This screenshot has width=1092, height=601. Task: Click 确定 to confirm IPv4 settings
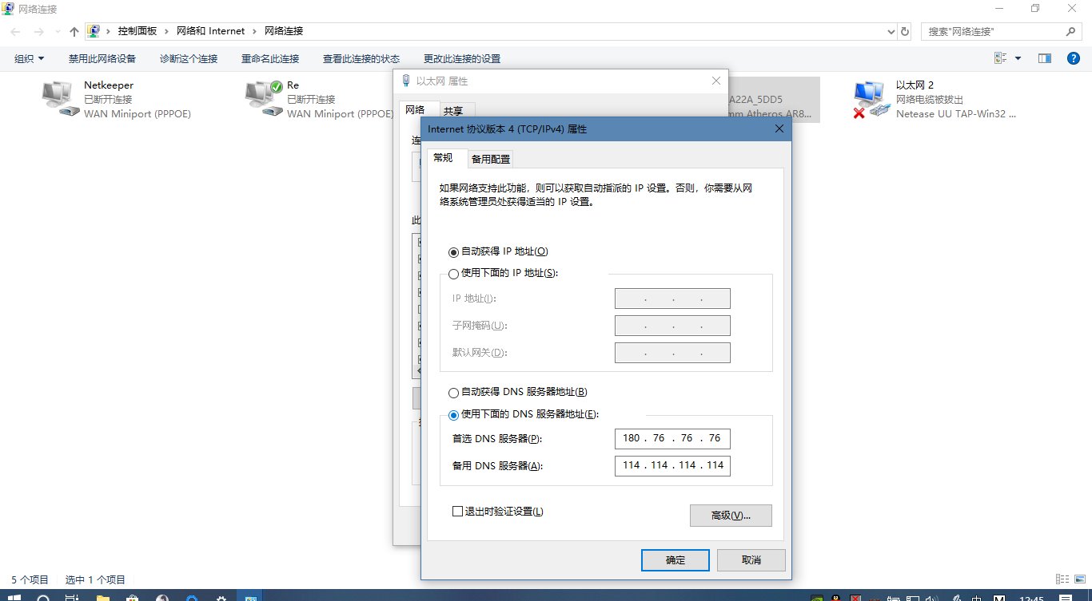[675, 559]
